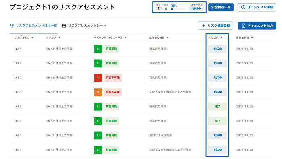Click 許容可能 label in row 1687
This screenshot has width=282, height=159.
click(x=111, y=63)
